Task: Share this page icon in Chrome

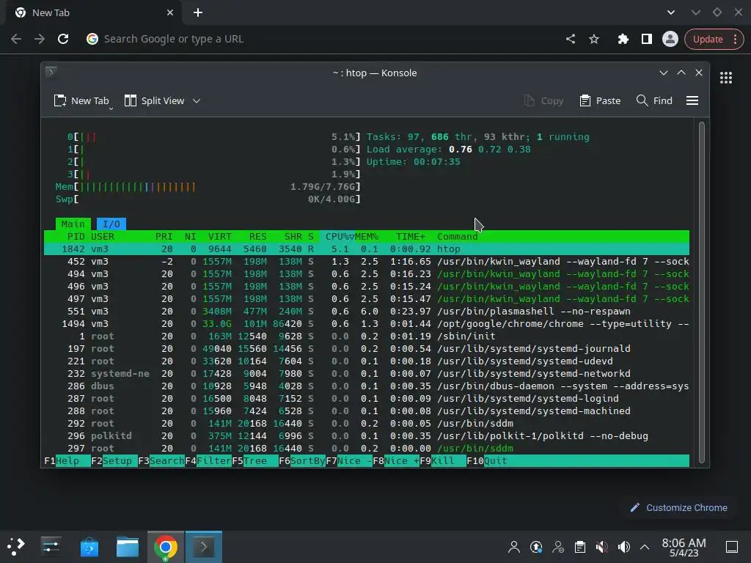Action: [x=570, y=39]
